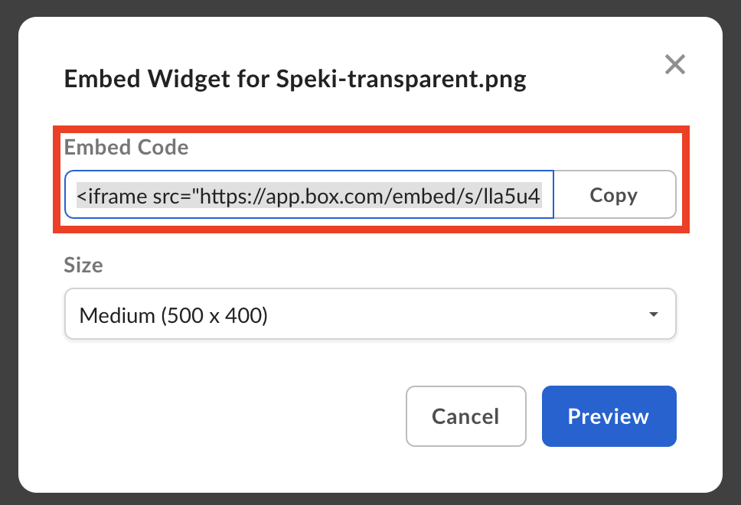This screenshot has height=505, width=741.
Task: Click the dialog title Speki-transparent.png
Action: pos(401,80)
